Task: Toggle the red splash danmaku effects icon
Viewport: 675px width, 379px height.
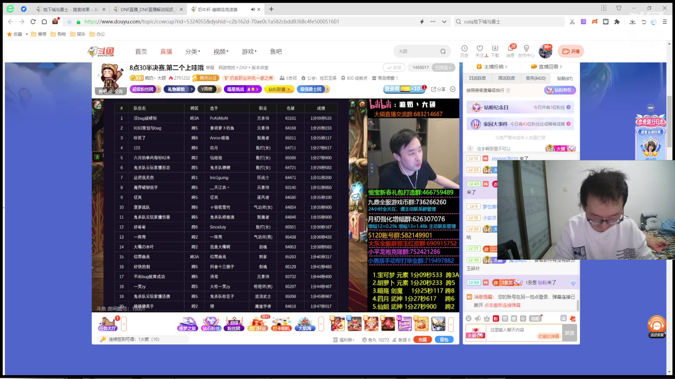Action: point(573,319)
